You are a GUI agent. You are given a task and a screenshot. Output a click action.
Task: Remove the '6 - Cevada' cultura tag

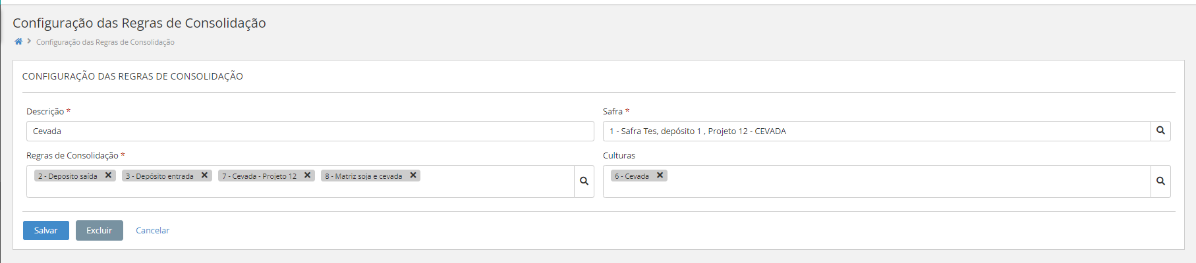[660, 176]
